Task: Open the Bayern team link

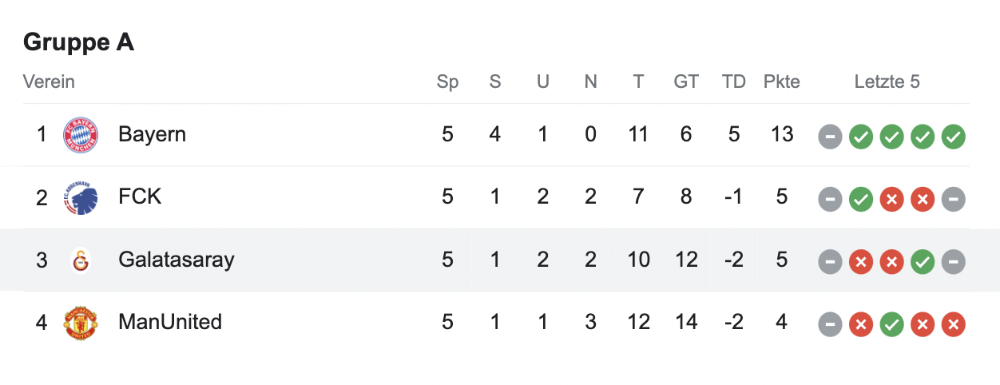Action: point(152,134)
